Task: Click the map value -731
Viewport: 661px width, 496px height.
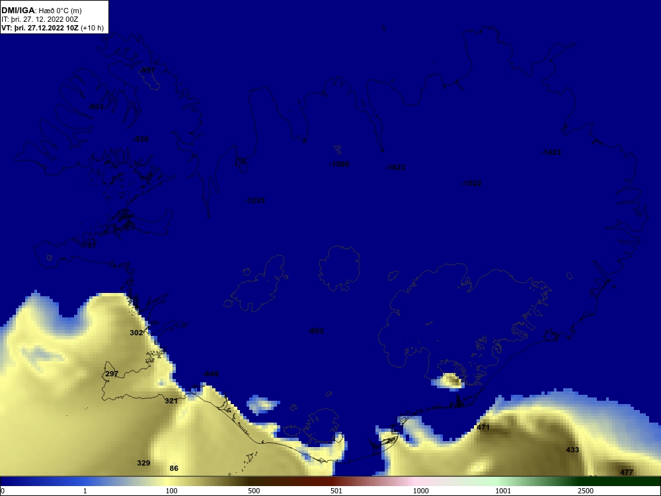Action: pyautogui.click(x=89, y=245)
